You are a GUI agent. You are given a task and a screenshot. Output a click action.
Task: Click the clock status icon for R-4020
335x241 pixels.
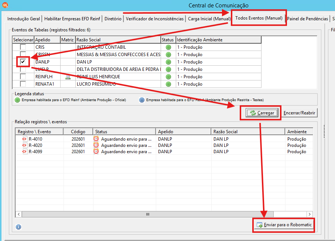[x=96, y=145]
